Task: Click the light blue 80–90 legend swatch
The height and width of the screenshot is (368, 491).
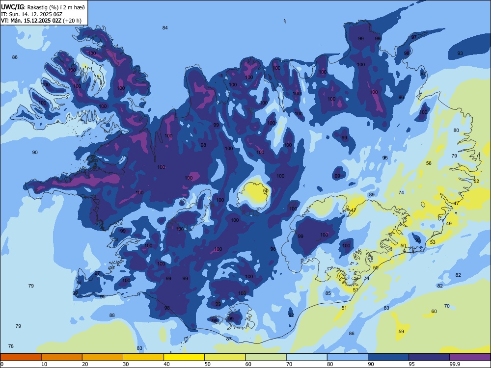Action: tap(348, 357)
